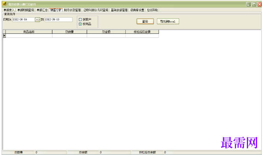This screenshot has height=155, width=265.
Task: Select the 按客户 radio option
Action: [85, 20]
